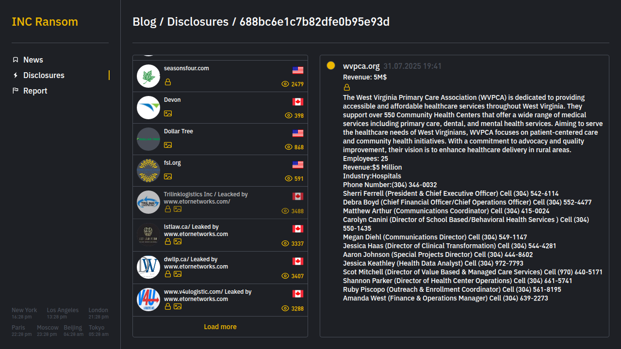Click the US flag on seasonsfour.com row
Screen dimensions: 621x349
point(298,70)
